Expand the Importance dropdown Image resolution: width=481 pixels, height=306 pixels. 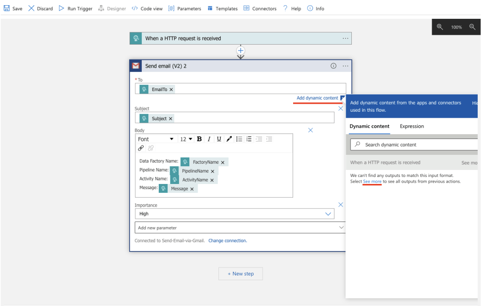point(328,214)
